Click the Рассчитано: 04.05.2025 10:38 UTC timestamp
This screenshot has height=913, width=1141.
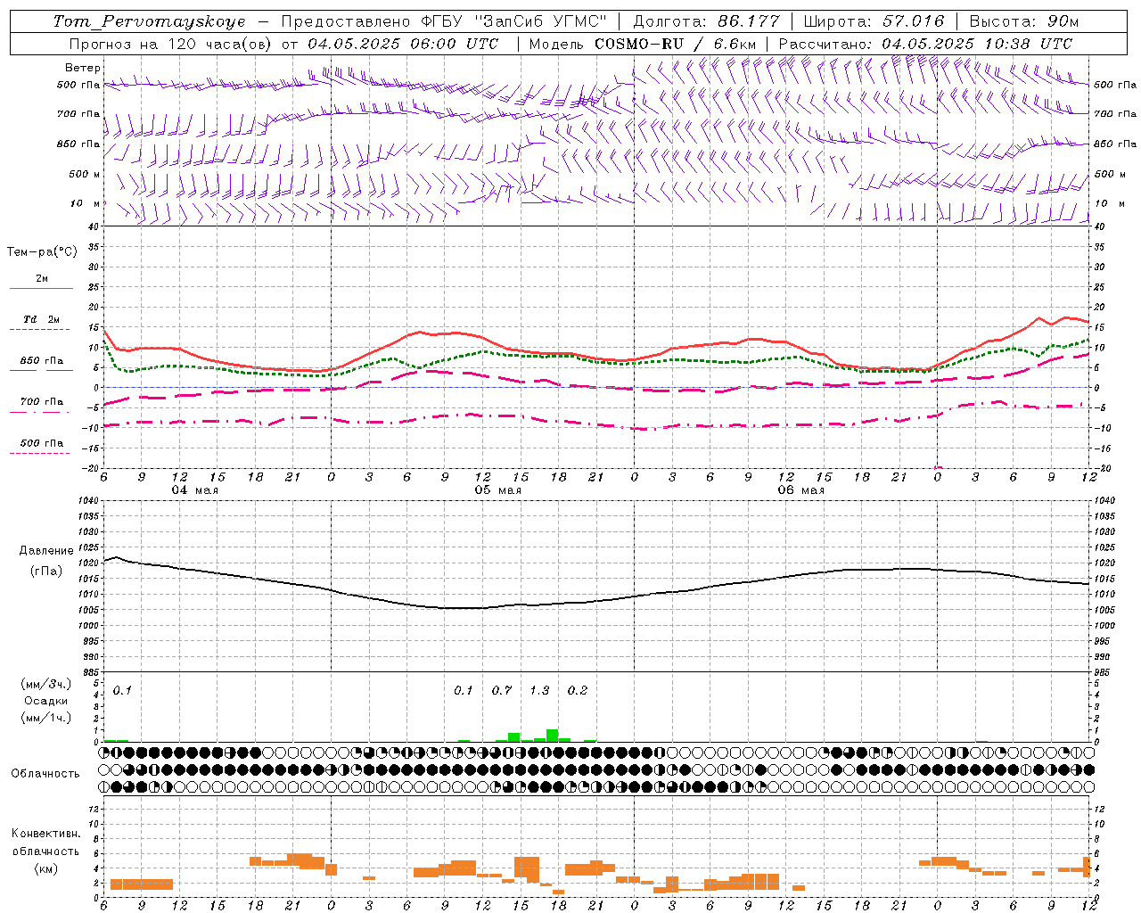tap(925, 44)
